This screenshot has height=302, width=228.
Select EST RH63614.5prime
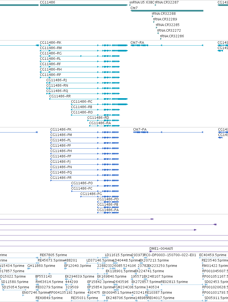pyautogui.click(x=49, y=282)
